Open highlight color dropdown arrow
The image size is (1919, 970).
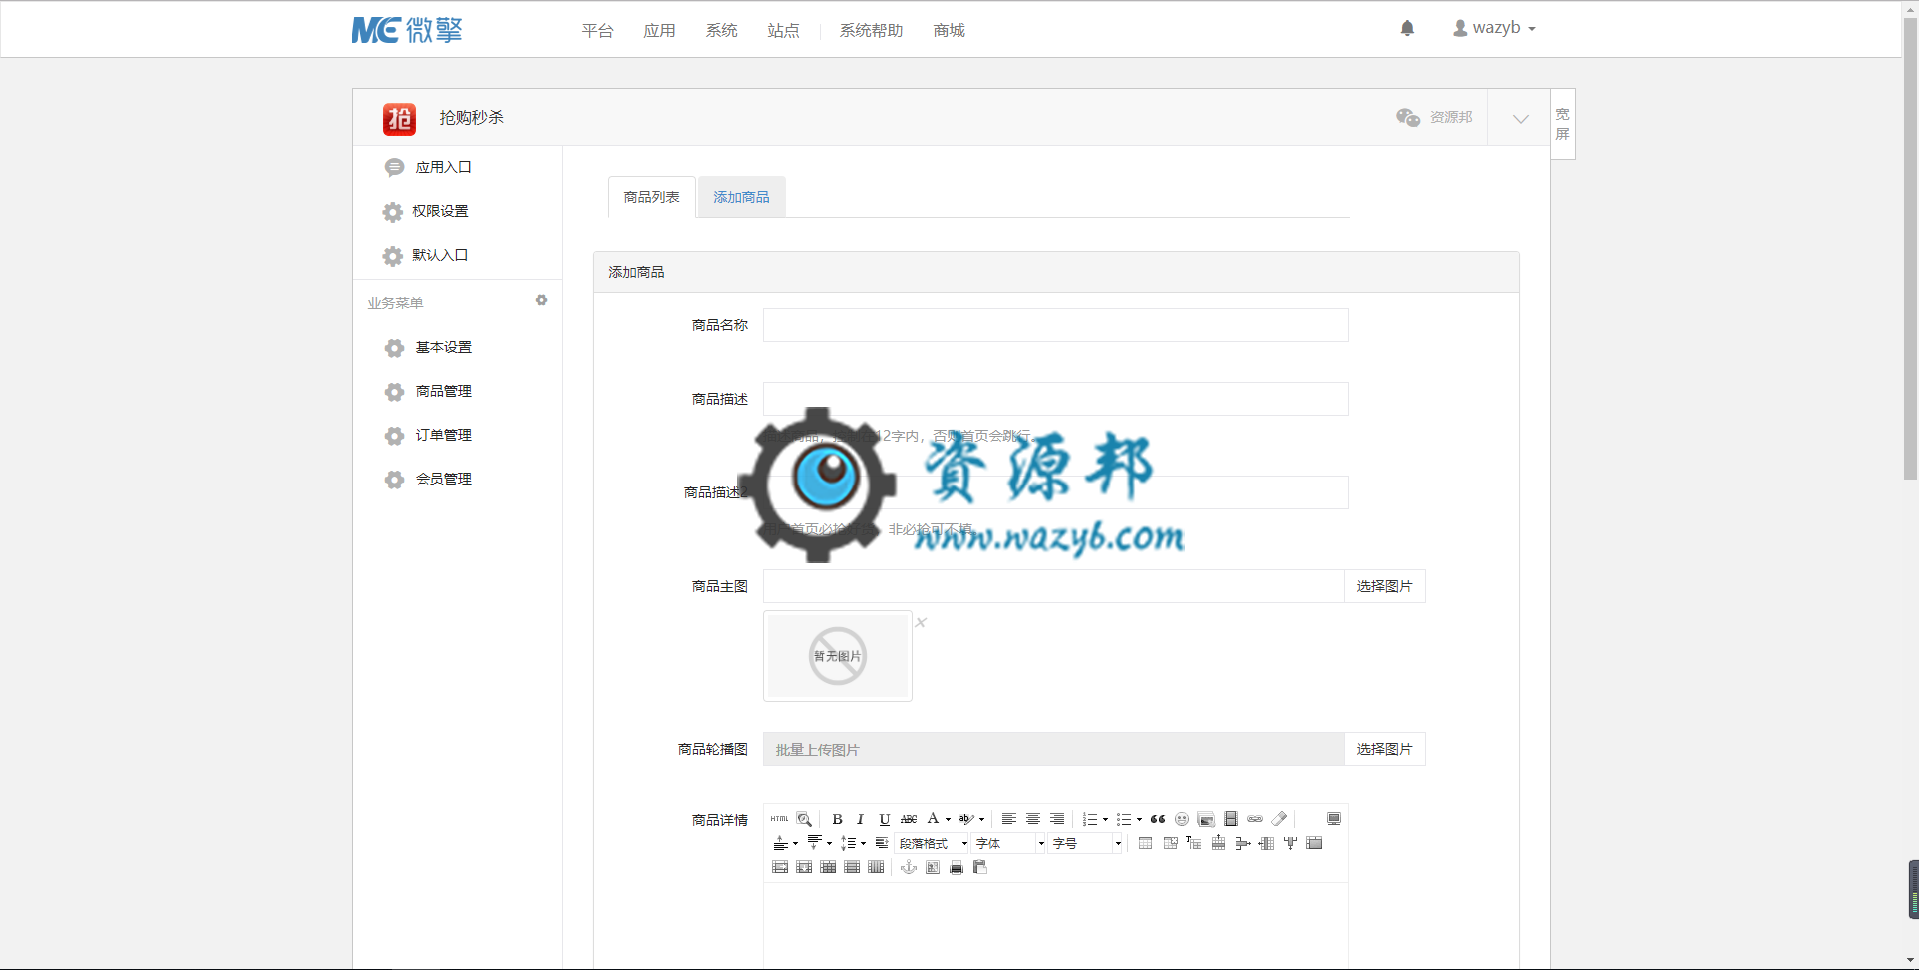pyautogui.click(x=981, y=819)
